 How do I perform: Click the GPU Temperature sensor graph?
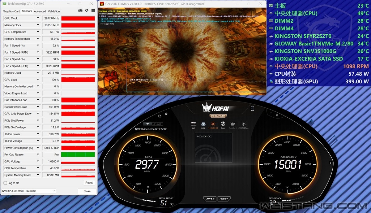point(78,32)
